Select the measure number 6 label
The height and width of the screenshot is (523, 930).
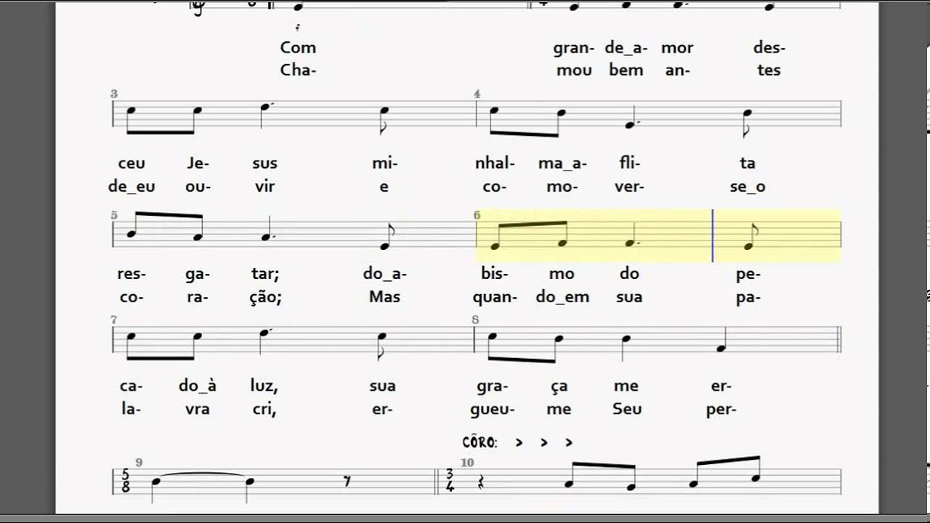(x=477, y=216)
